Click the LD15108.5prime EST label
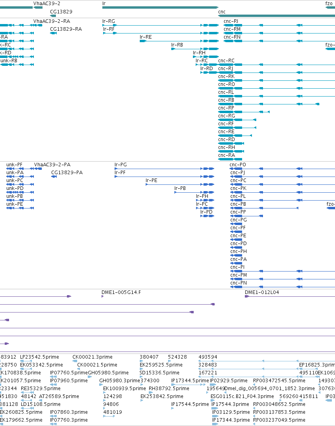The image size is (335, 426). (41, 404)
